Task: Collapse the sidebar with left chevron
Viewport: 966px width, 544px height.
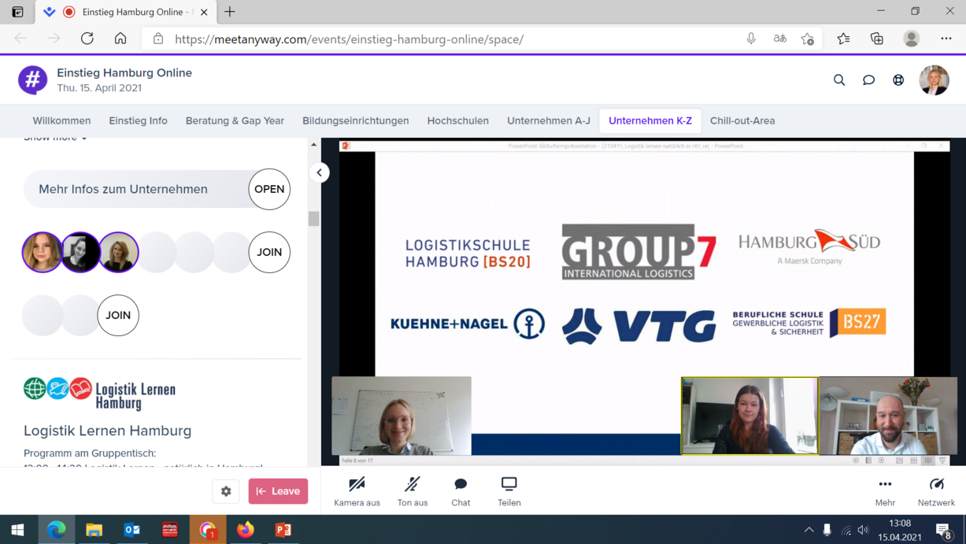Action: (320, 172)
